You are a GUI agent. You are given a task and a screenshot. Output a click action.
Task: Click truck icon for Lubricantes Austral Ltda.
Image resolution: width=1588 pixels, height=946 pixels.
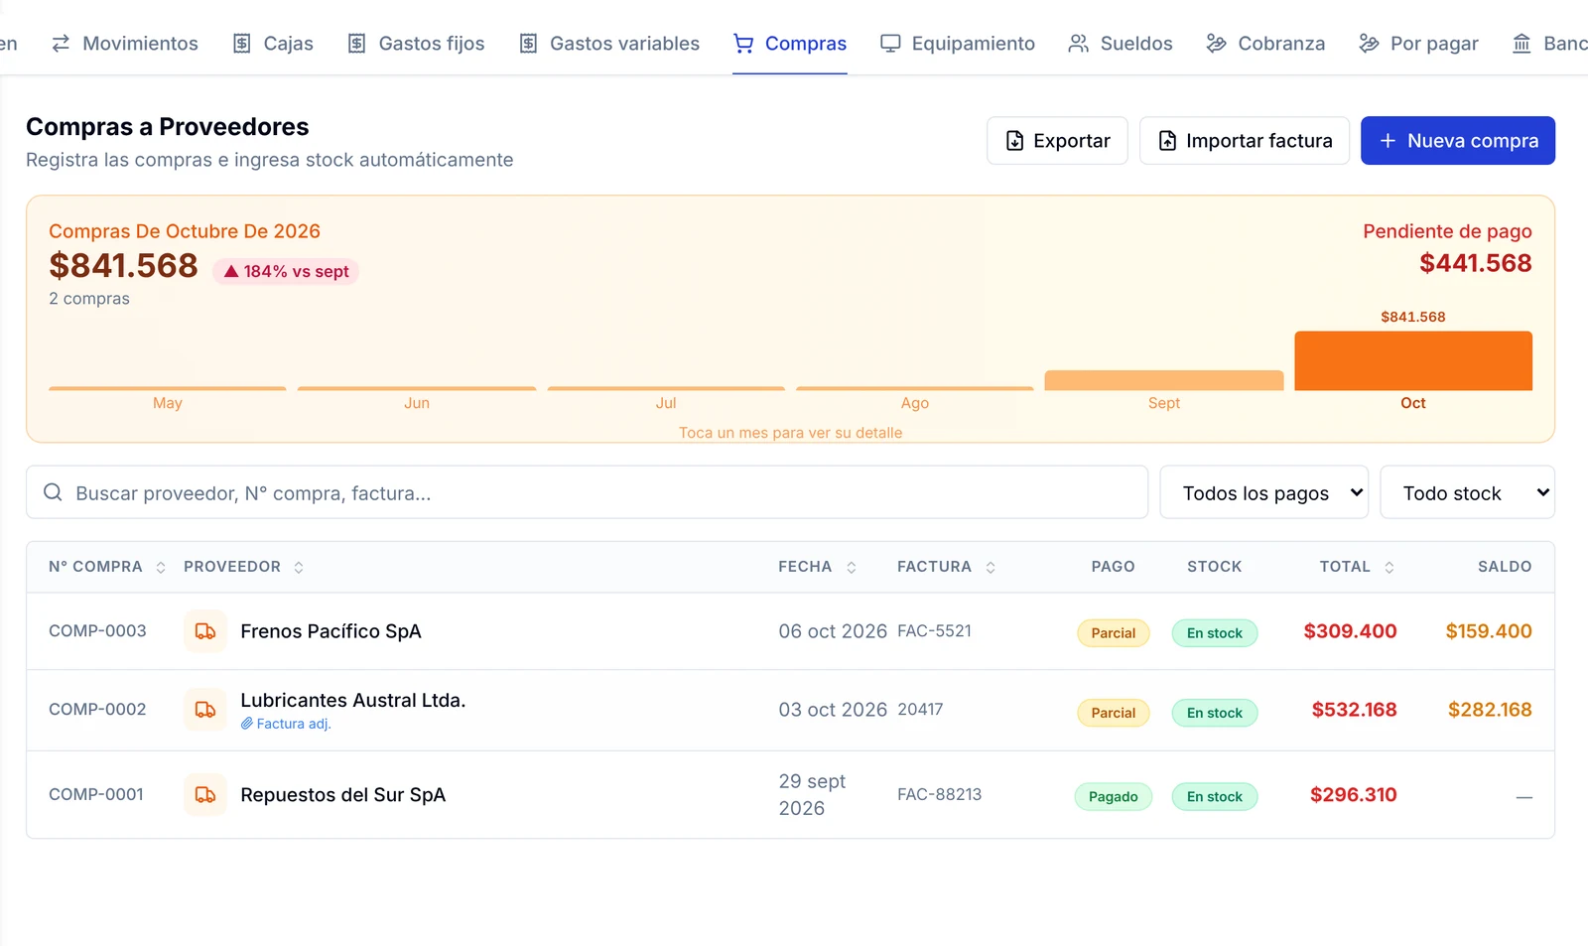coord(205,710)
